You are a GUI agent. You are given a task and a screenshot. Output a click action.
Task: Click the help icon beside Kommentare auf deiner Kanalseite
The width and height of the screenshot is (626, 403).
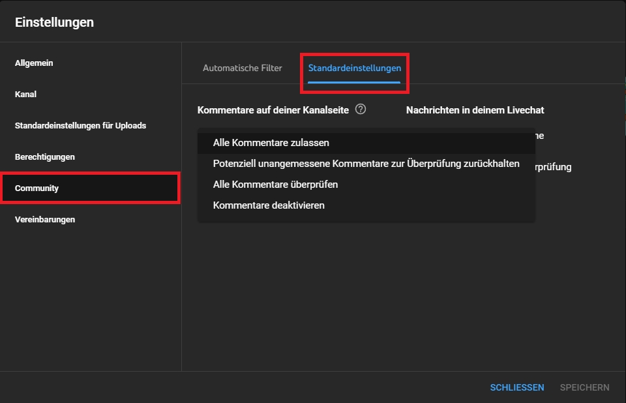(361, 110)
